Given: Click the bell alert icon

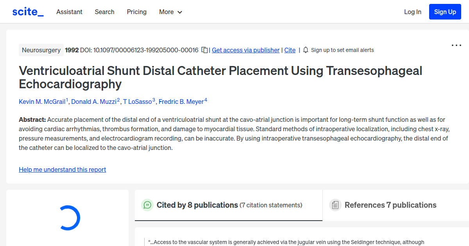Looking at the screenshot, I should coord(306,50).
